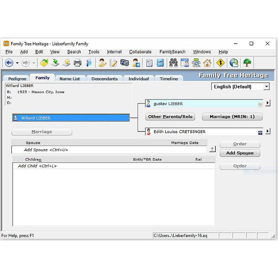Click the blue card file icon
278x278 pixels.
[160, 63]
